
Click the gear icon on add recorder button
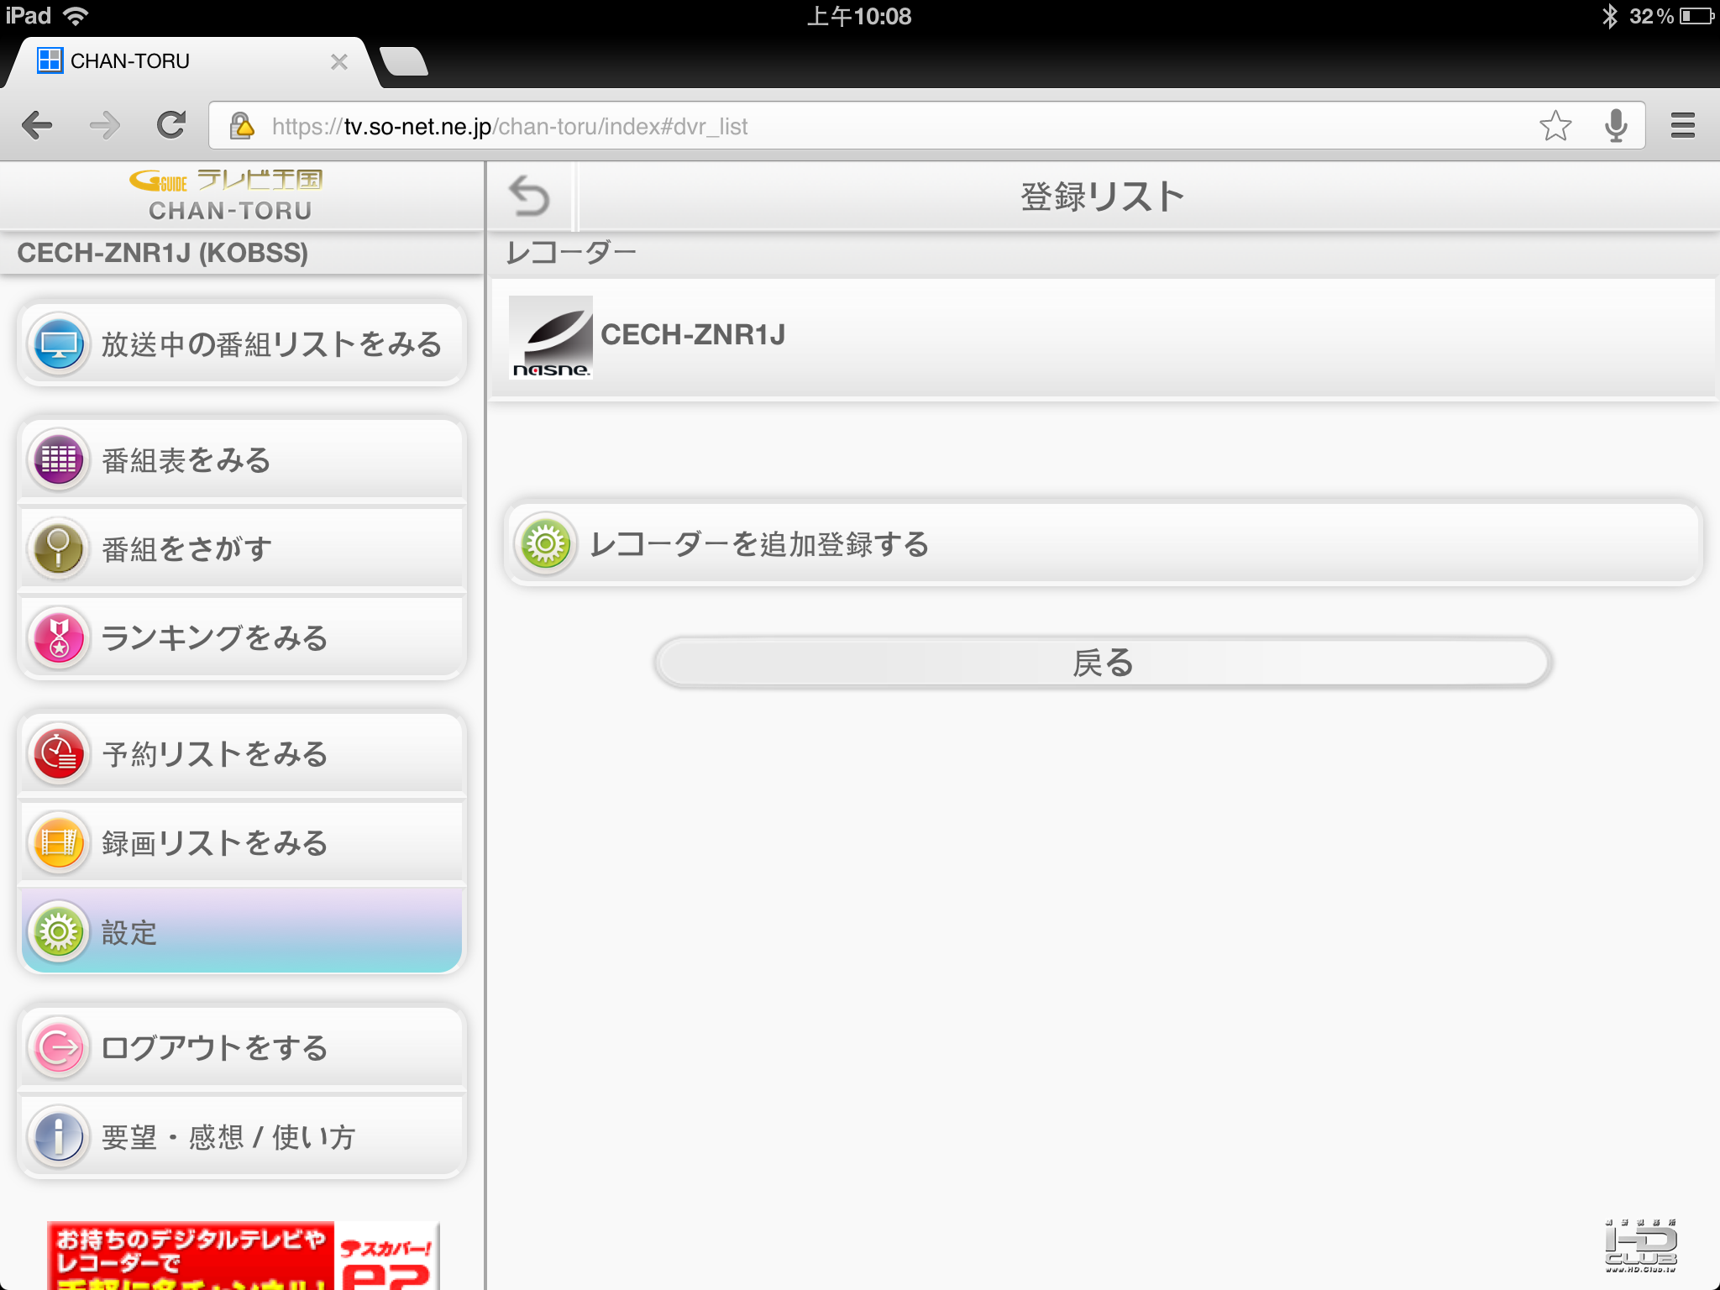coord(546,543)
